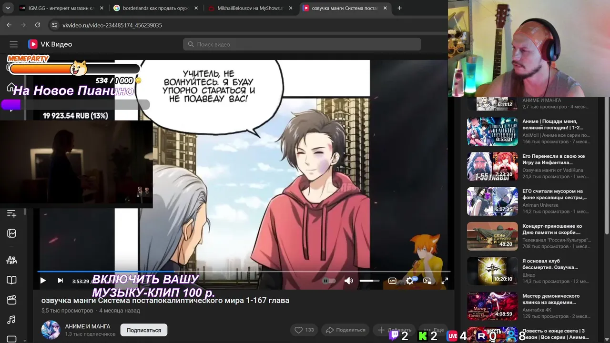The width and height of the screenshot is (610, 343).
Task: Go back in the browser
Action: coord(9,25)
